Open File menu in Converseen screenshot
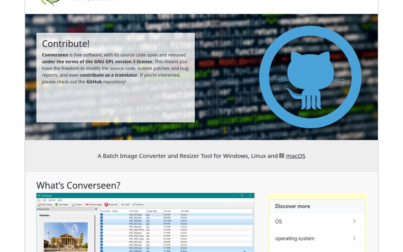The image size is (403, 252). (39, 200)
